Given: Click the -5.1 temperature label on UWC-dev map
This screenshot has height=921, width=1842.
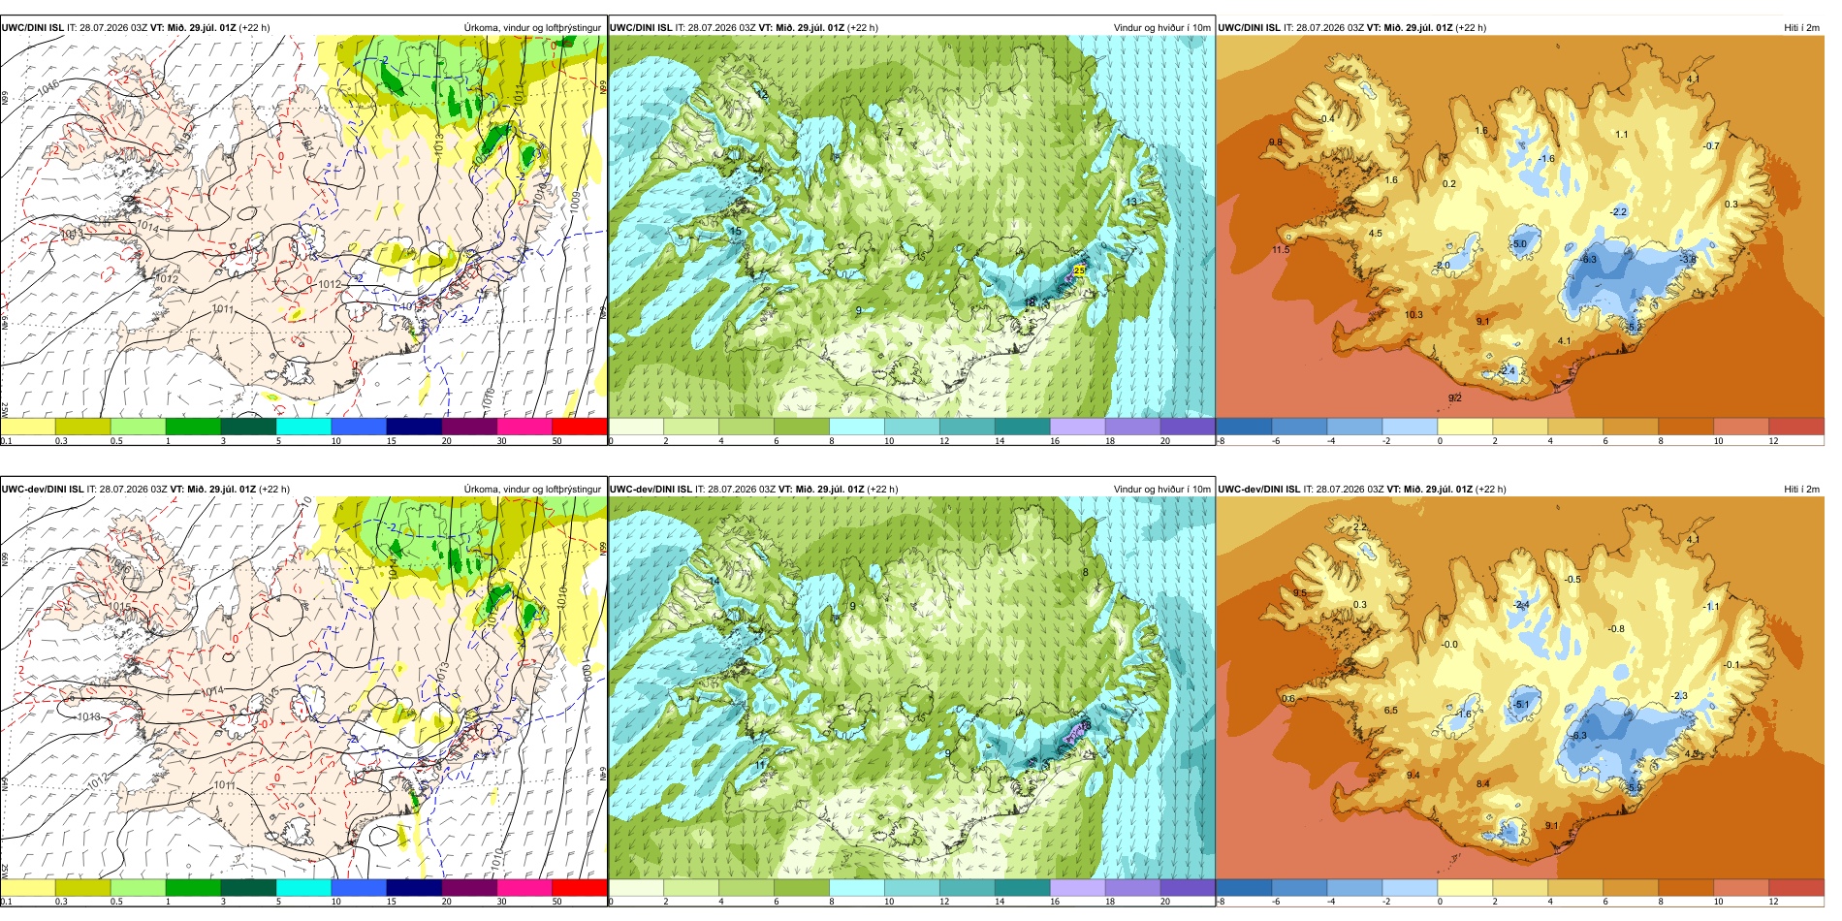Looking at the screenshot, I should coord(1520,705).
